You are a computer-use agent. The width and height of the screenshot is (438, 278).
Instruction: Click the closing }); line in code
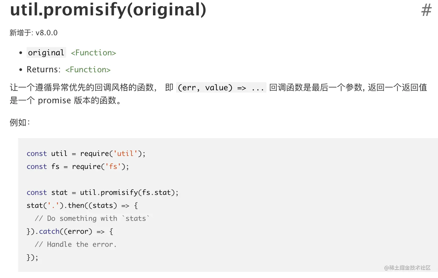32,257
